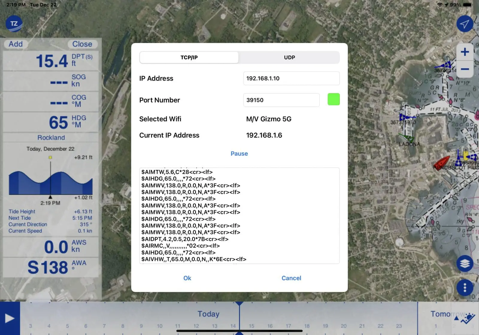Viewport: 479px width, 335px height.
Task: Click the tide graph for Rockland
Action: pos(51,183)
